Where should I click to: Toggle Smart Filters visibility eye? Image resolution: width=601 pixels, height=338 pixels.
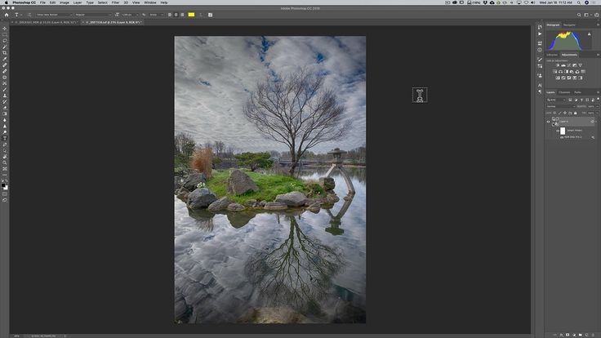point(559,131)
